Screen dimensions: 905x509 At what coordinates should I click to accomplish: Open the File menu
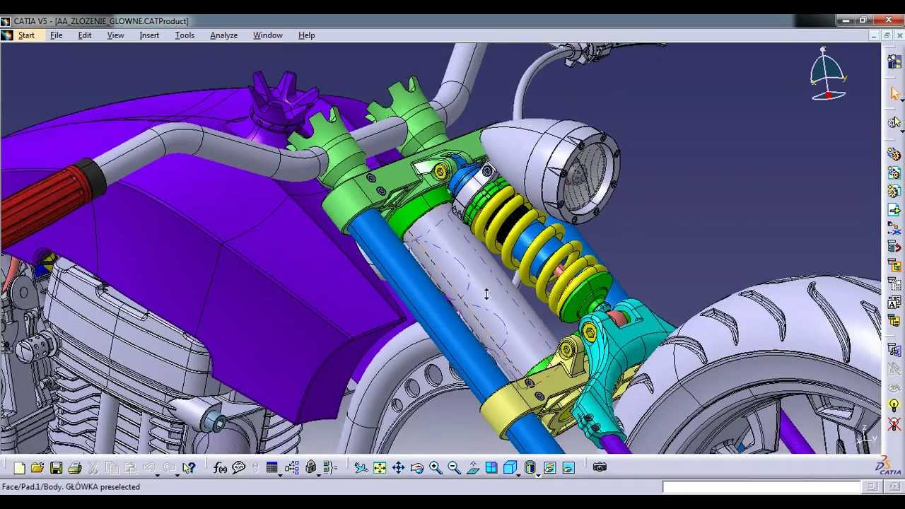(56, 35)
